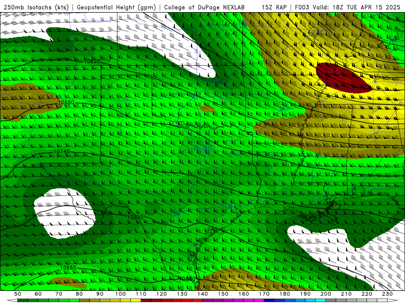Click the 140 value on the color scale
The width and height of the screenshot is (405, 303).
click(x=203, y=294)
